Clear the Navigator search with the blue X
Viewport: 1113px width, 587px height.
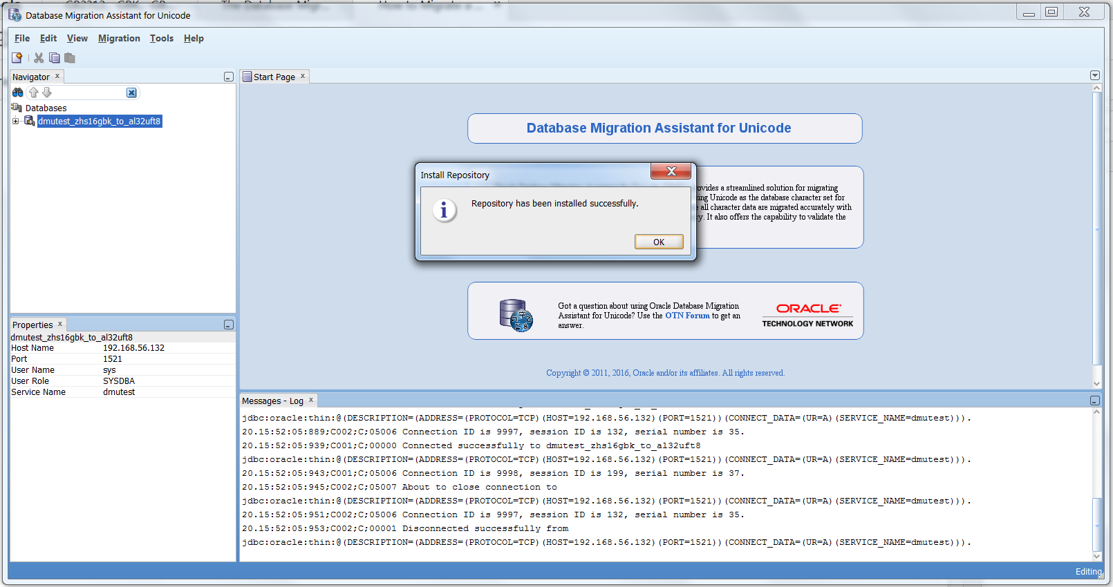[131, 93]
